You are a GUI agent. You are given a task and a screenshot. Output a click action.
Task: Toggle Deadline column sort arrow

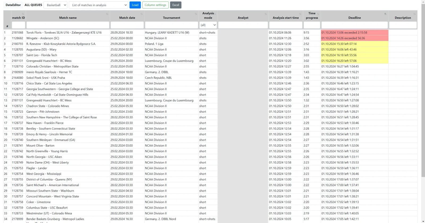coord(385,14)
